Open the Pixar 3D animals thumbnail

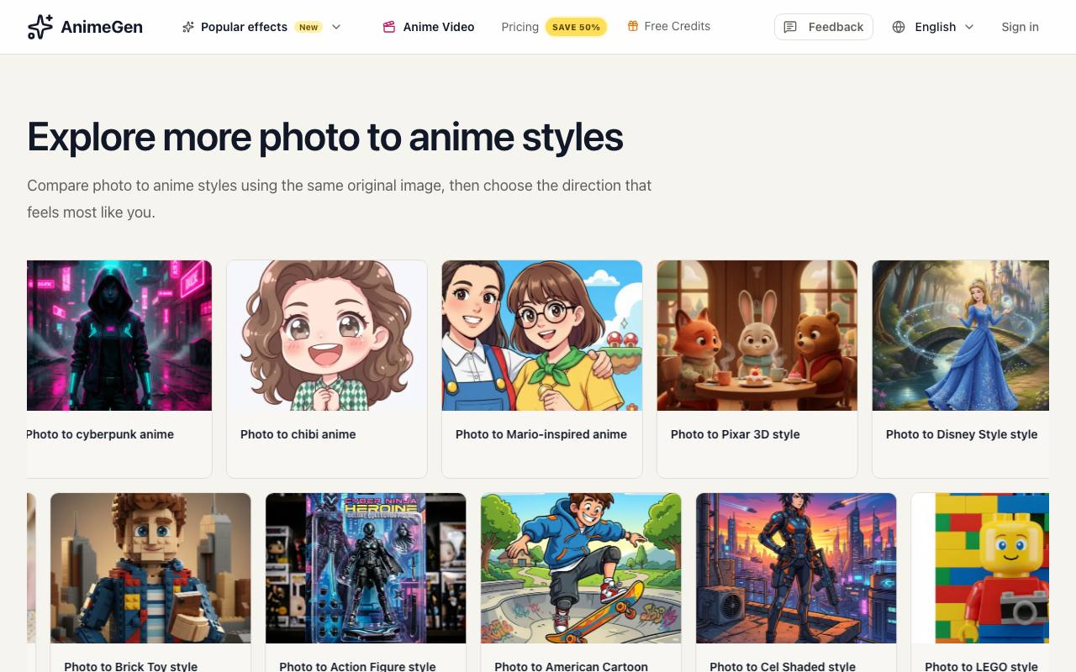click(757, 335)
